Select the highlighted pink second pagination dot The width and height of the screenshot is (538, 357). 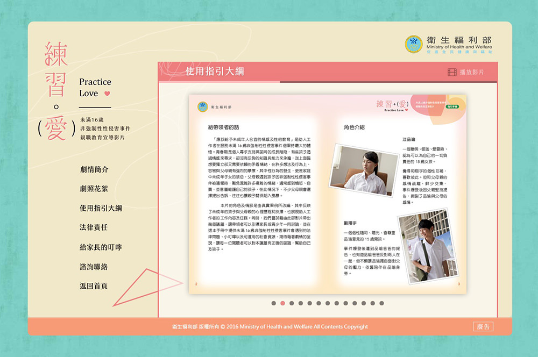(283, 303)
